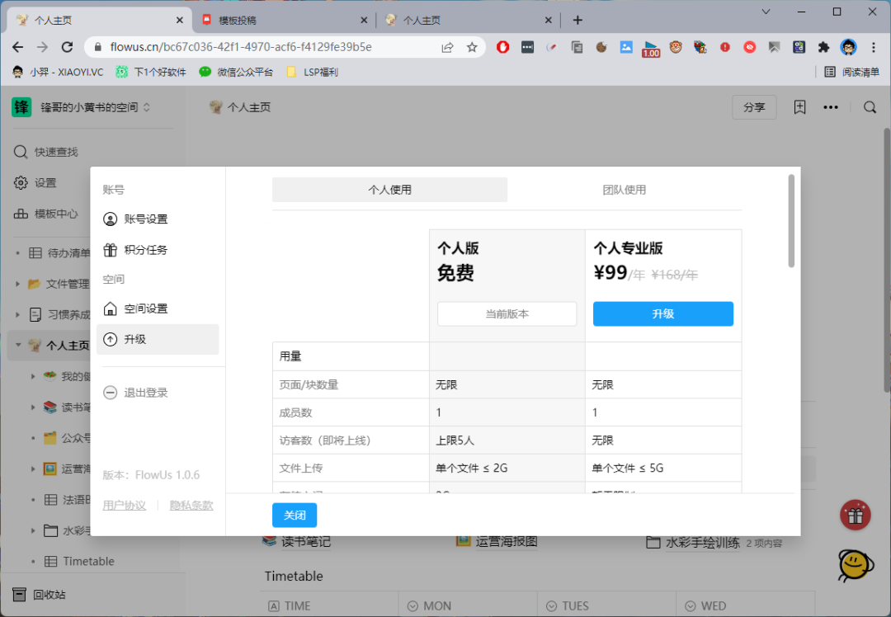The height and width of the screenshot is (617, 891).
Task: Click the pricing dialog vertical scrollbar
Action: [791, 221]
